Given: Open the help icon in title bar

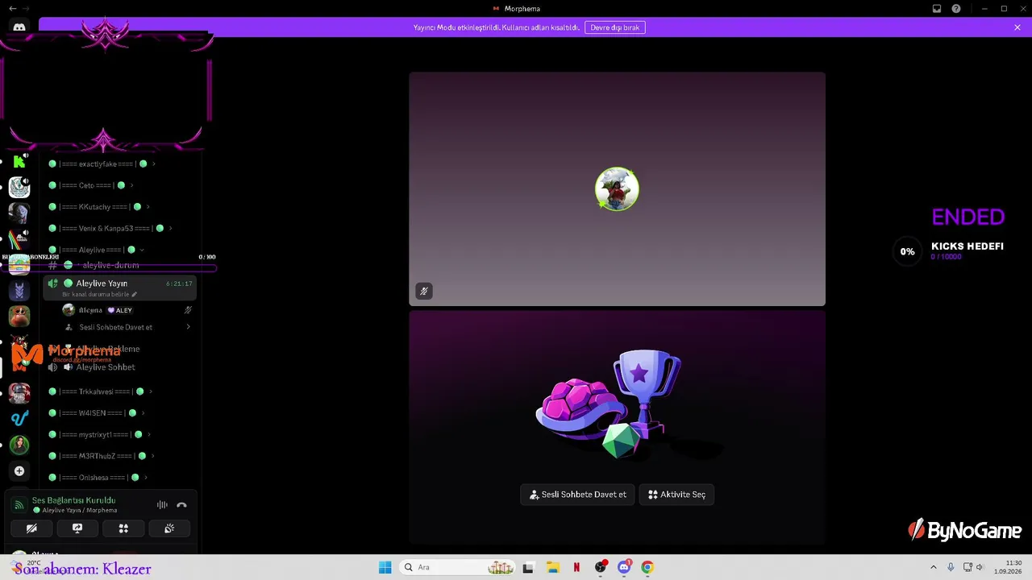Looking at the screenshot, I should (x=956, y=9).
